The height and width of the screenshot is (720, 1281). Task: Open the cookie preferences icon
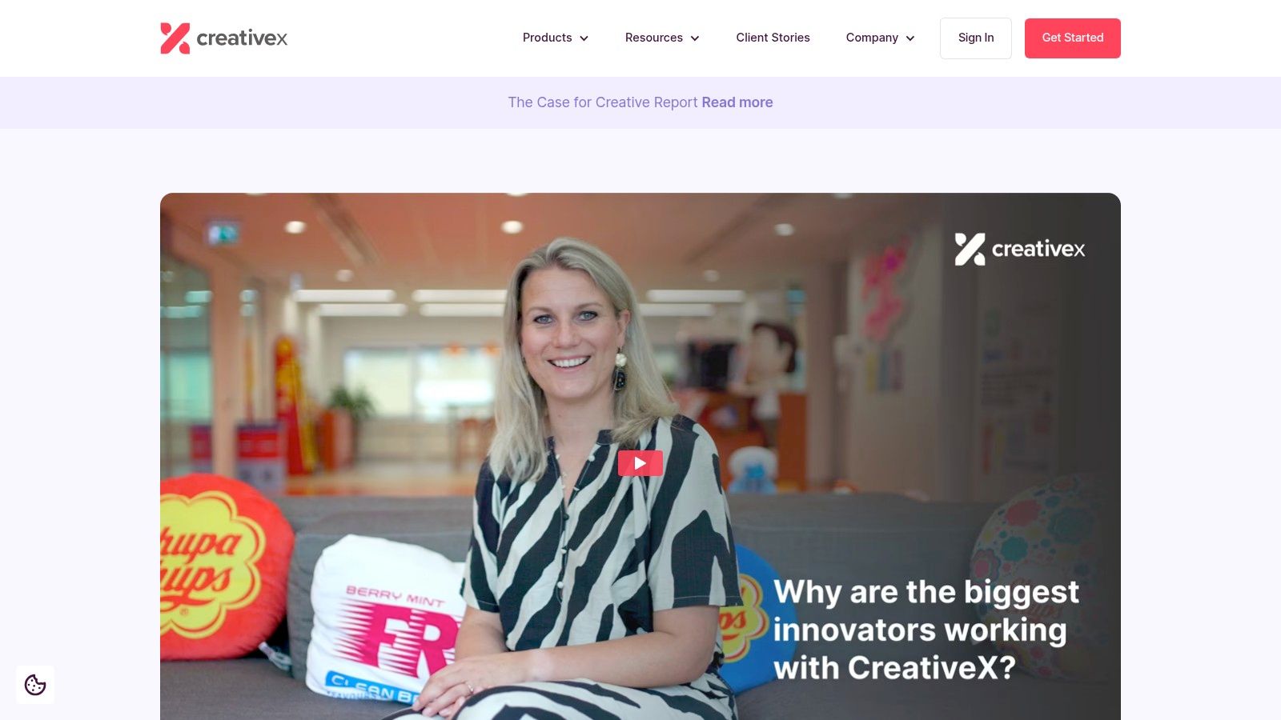click(x=35, y=685)
